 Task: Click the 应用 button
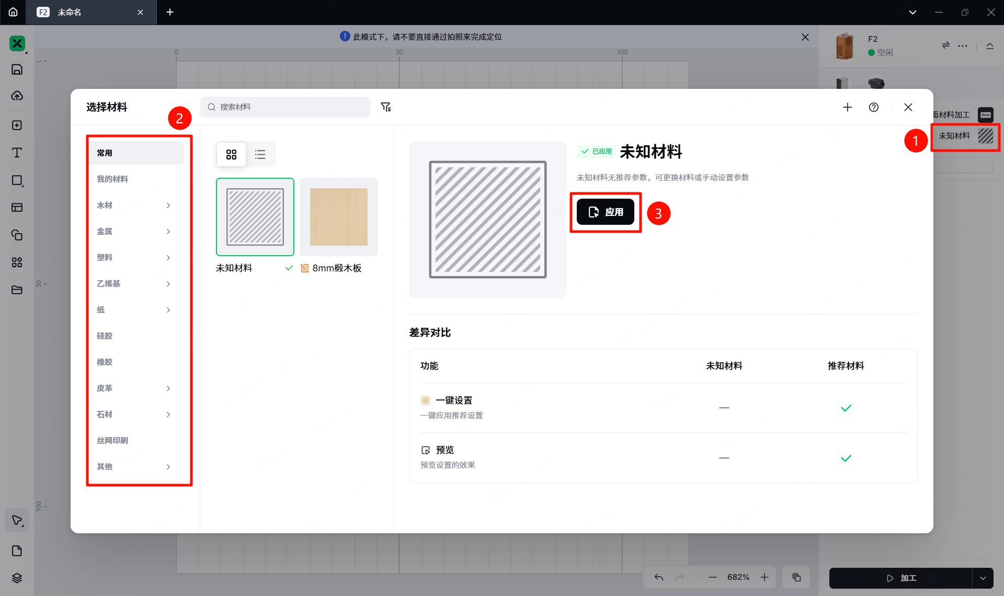pyautogui.click(x=606, y=212)
